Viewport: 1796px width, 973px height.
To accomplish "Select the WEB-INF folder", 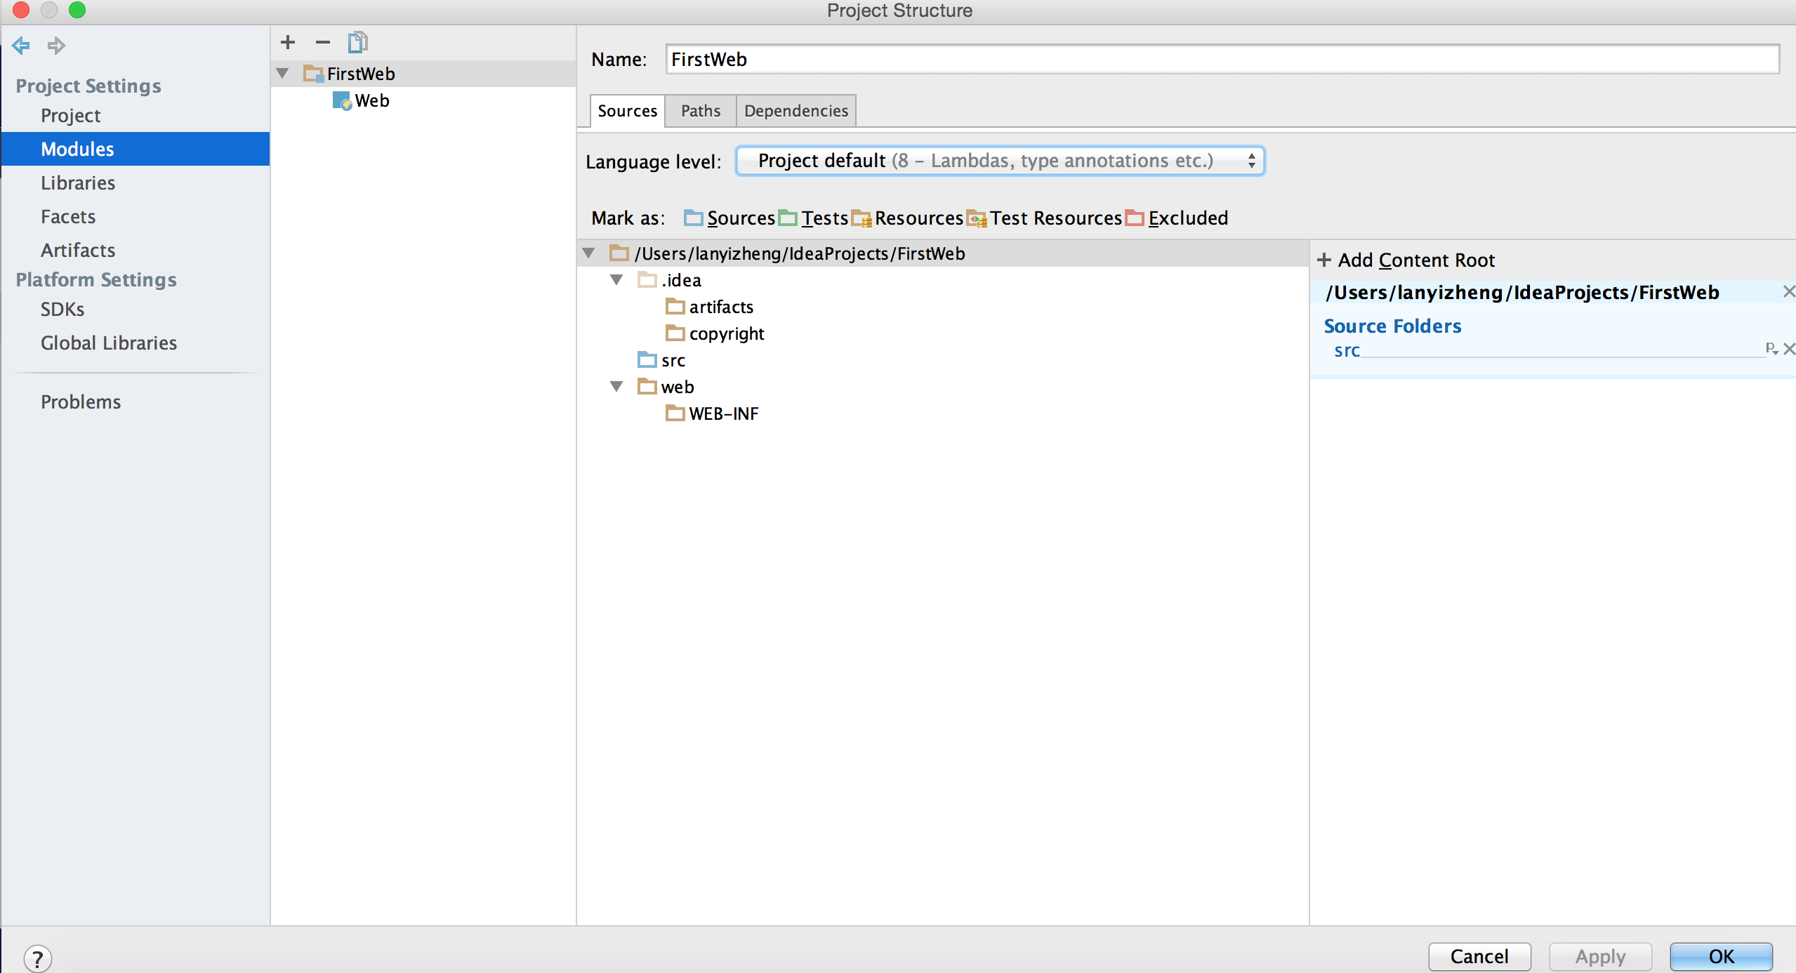I will pyautogui.click(x=712, y=413).
